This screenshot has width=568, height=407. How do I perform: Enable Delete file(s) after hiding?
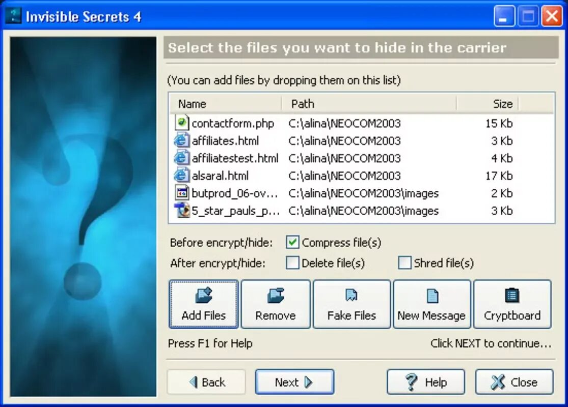[292, 263]
